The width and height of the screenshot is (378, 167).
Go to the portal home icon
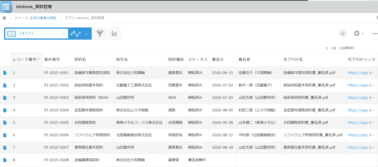coord(4,18)
